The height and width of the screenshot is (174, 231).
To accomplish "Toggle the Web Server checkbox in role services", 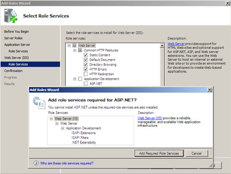I will tap(74, 45).
